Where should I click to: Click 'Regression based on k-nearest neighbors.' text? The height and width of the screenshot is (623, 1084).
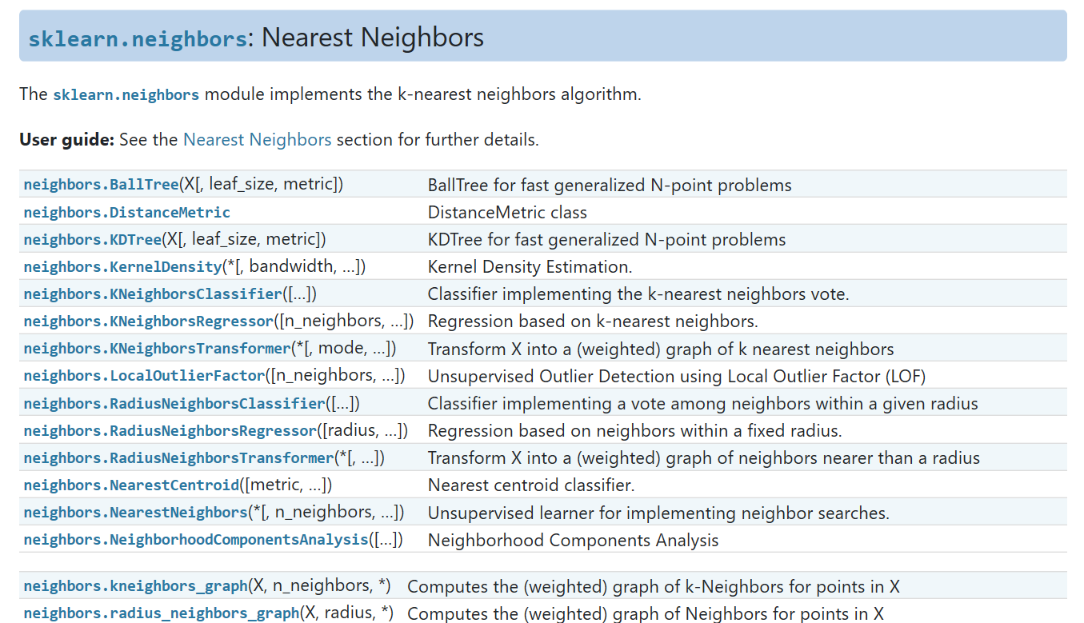(593, 321)
